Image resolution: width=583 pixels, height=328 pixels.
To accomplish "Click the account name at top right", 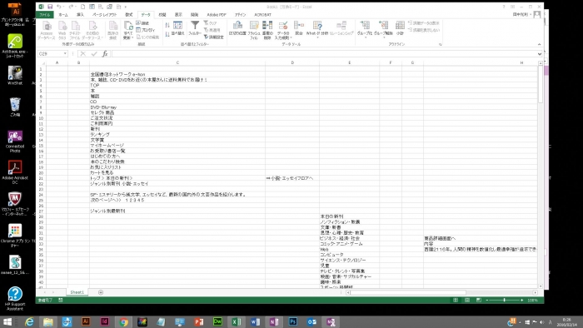I will tap(521, 14).
